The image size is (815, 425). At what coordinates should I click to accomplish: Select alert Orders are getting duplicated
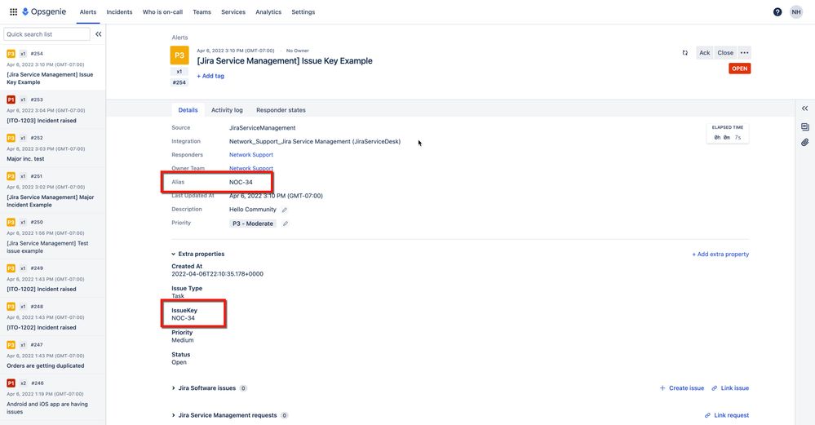(x=52, y=355)
